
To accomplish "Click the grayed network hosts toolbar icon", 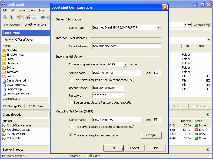I will [5, 17].
